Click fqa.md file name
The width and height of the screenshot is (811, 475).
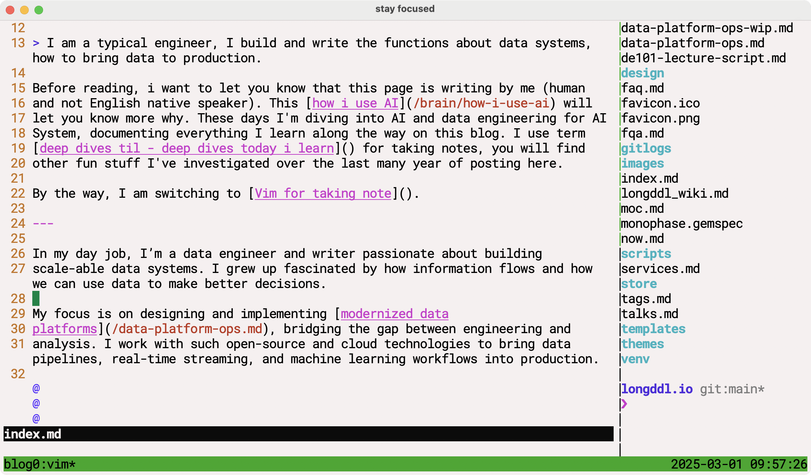point(642,133)
